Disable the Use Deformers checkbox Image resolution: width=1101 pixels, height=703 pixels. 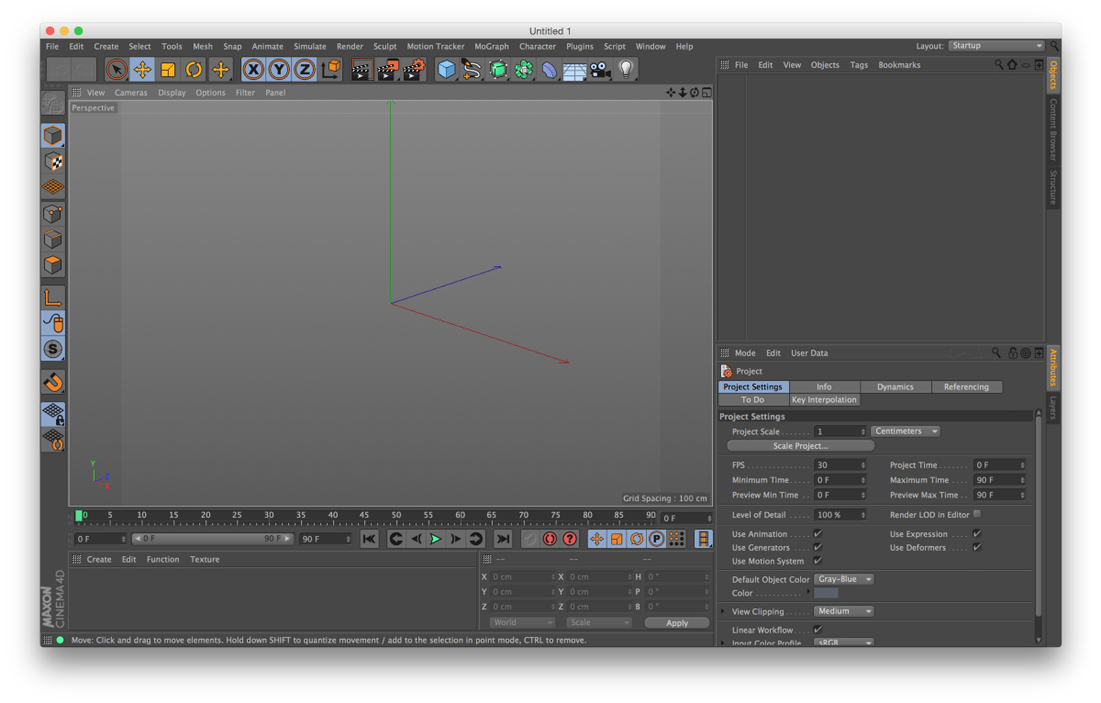tap(977, 548)
